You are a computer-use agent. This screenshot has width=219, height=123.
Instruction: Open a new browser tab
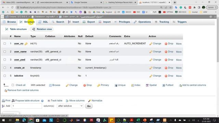175,2
